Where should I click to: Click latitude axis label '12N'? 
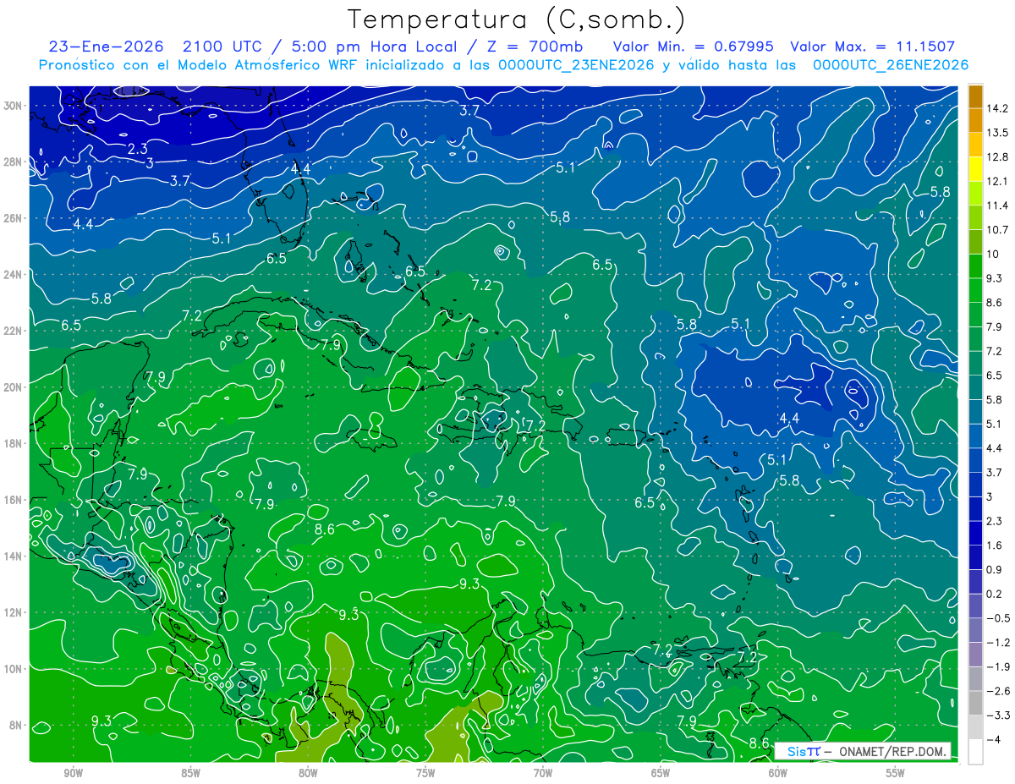pos(14,612)
